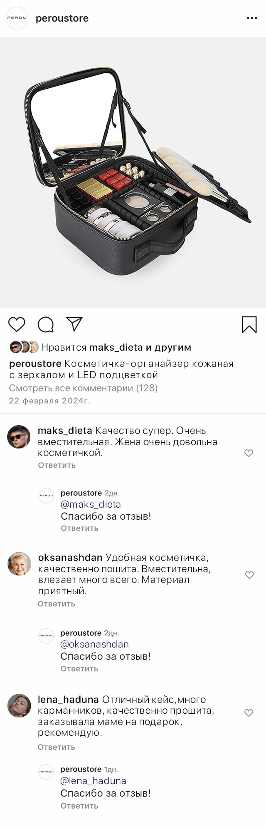Open the peroustore profile logo in header

coord(17,18)
